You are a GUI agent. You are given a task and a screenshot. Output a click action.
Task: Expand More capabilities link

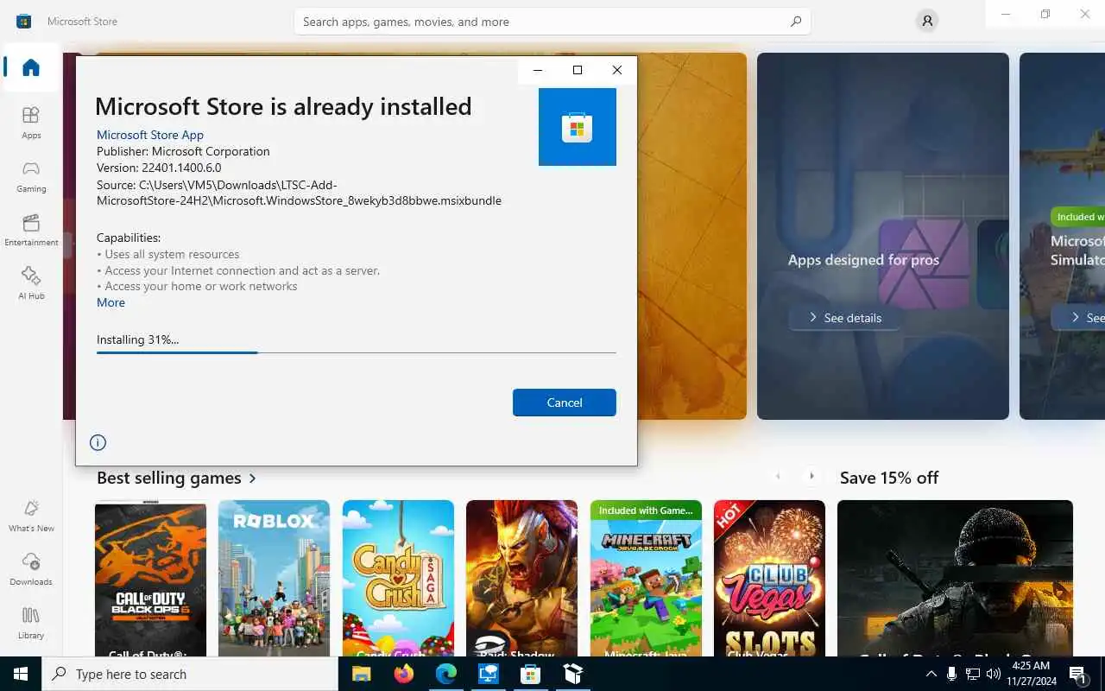tap(110, 302)
